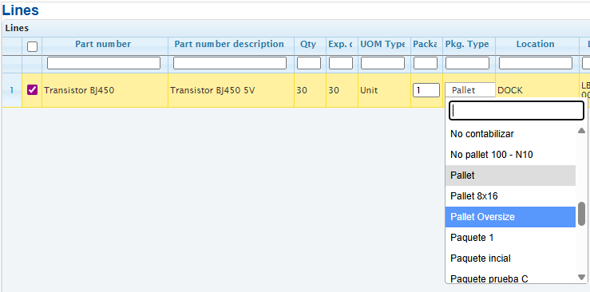Click the dropdown list scroll-up arrow
Screen dimensions: 590x292
pos(581,131)
